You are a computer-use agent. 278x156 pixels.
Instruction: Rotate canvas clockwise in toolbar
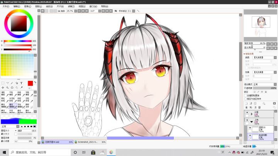tap(107, 11)
